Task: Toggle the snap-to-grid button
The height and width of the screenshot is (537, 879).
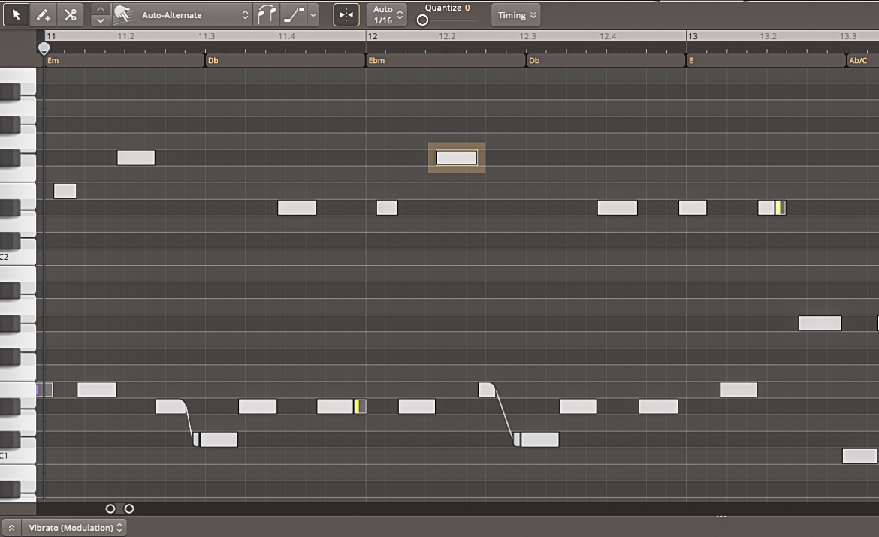Action: click(346, 14)
